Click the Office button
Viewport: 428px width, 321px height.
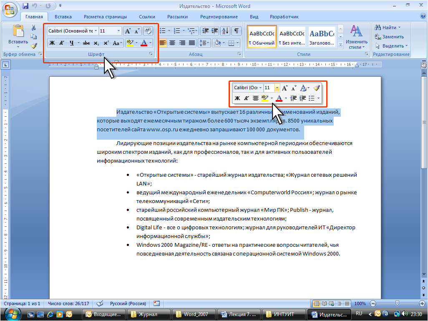pos(10,10)
